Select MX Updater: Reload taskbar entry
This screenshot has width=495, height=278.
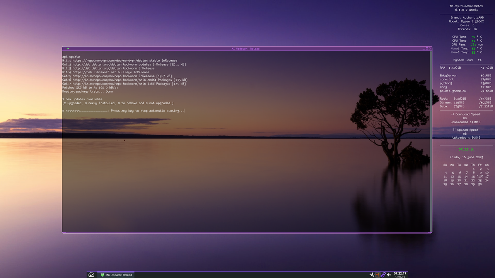tap(116, 275)
